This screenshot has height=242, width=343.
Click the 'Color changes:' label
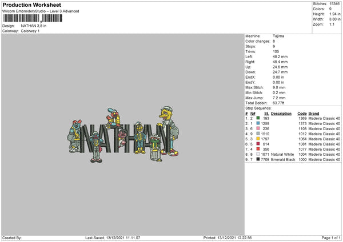(x=258, y=41)
